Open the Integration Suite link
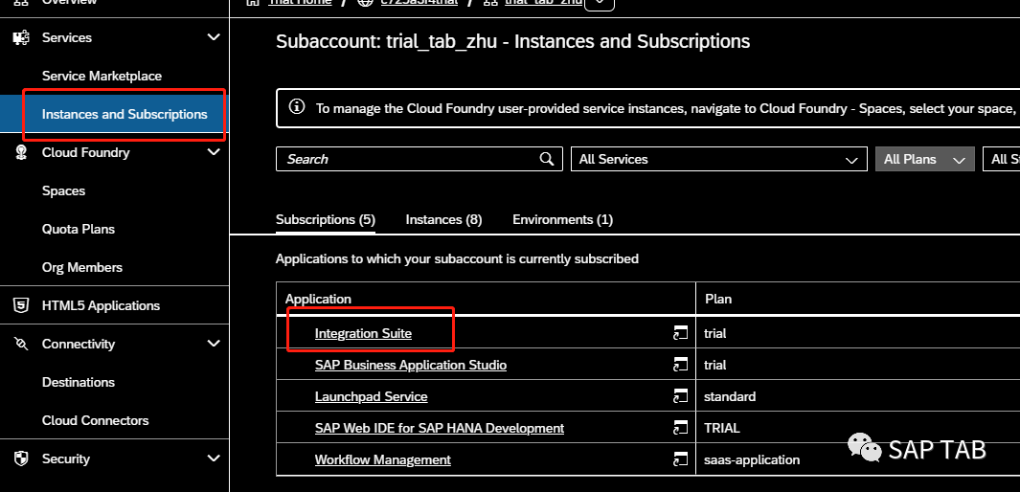The height and width of the screenshot is (492, 1020). (363, 333)
